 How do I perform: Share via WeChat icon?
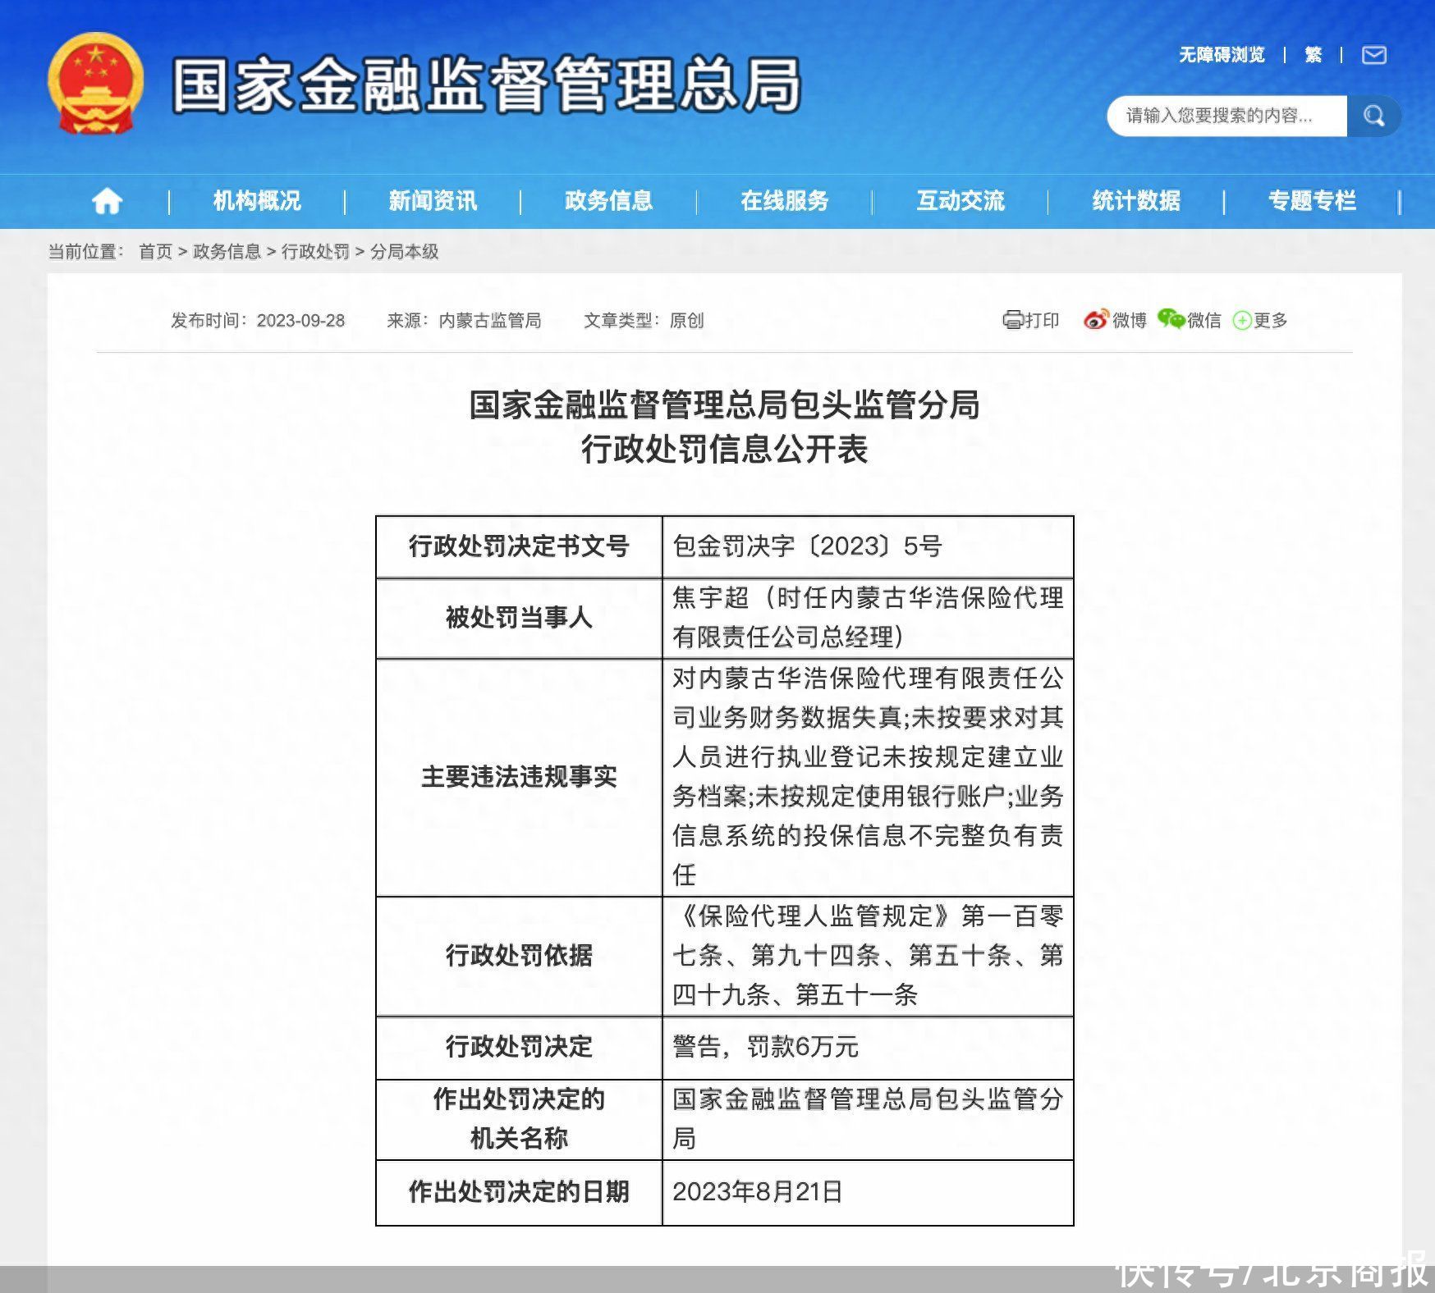[1171, 319]
